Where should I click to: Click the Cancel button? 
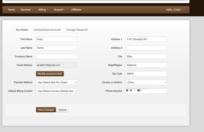[x=62, y=110]
